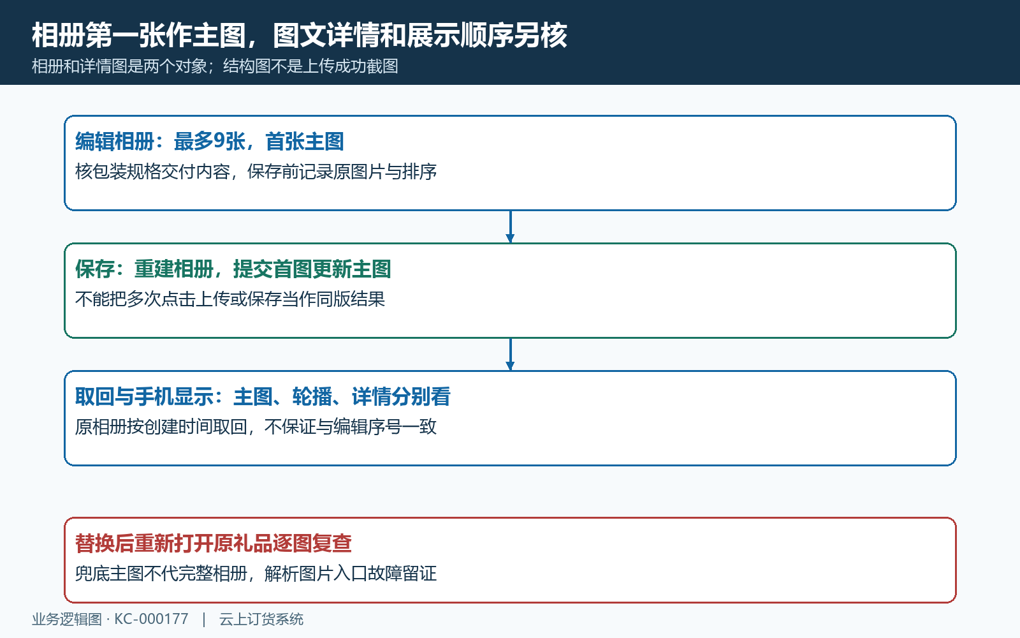Click footer label 业务逻辑图 · KC-000177

tap(110, 619)
